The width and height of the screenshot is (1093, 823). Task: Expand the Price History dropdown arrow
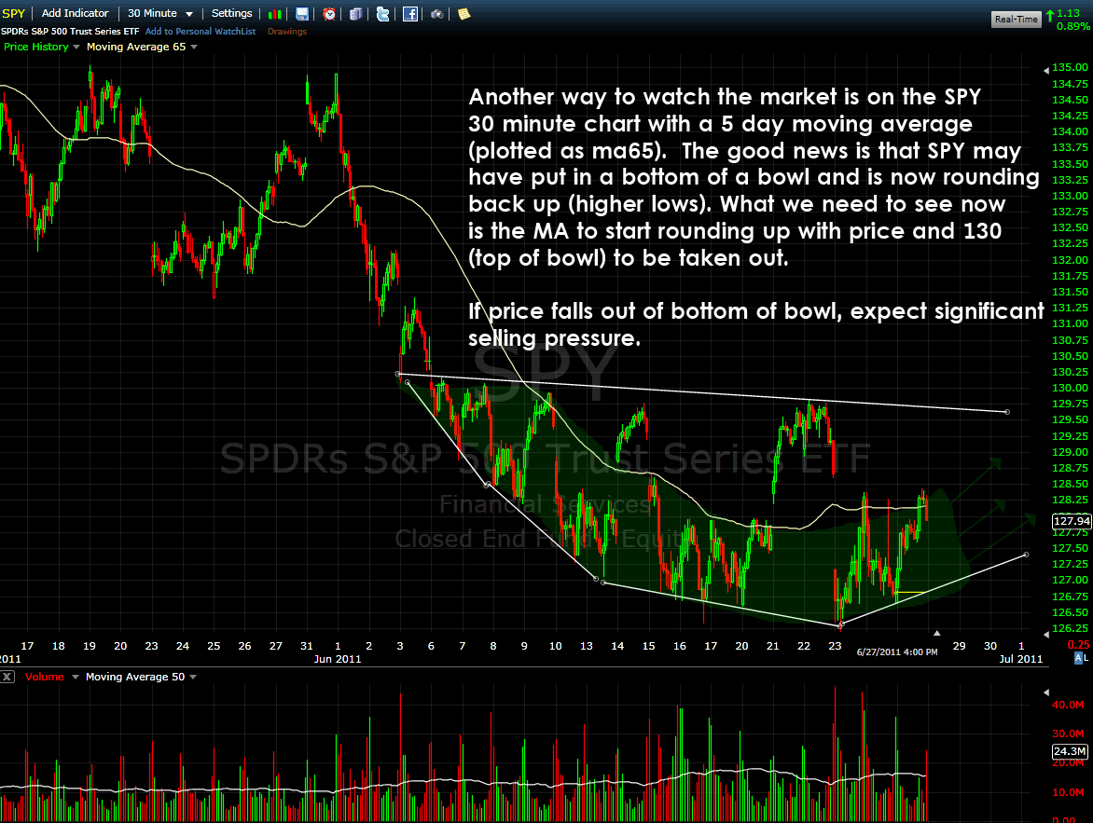click(76, 47)
